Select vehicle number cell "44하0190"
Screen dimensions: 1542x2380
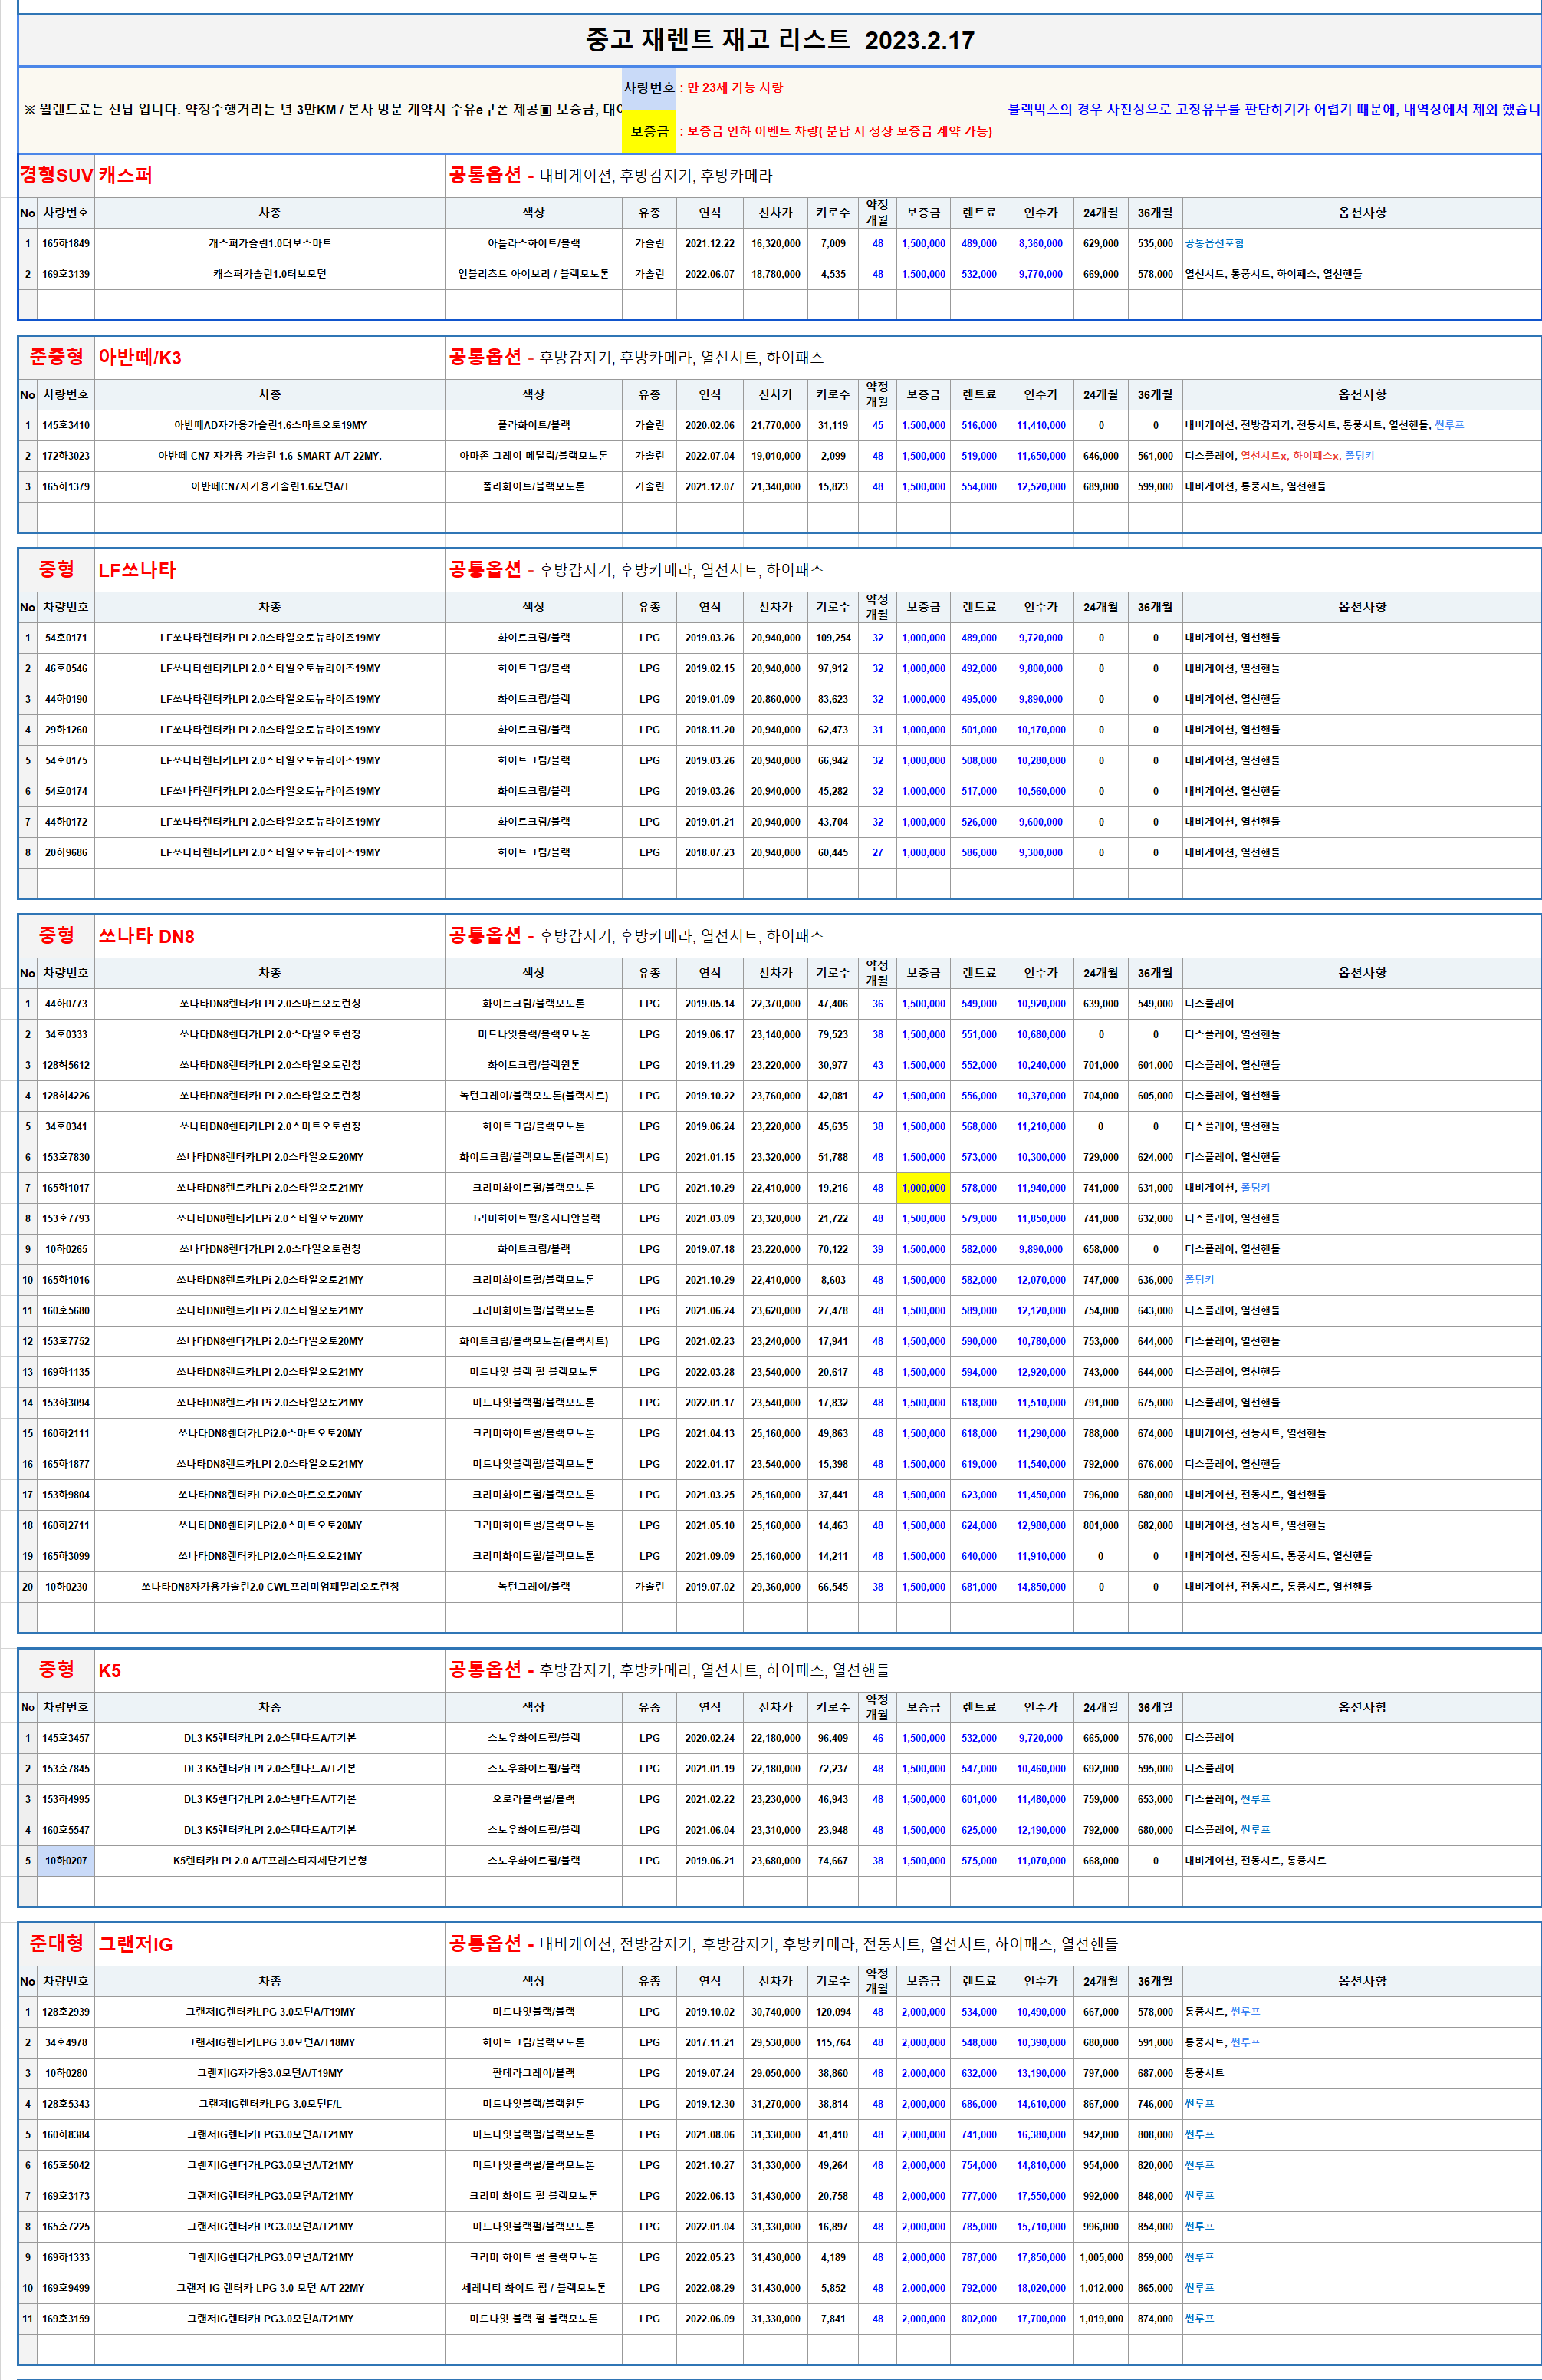(66, 699)
